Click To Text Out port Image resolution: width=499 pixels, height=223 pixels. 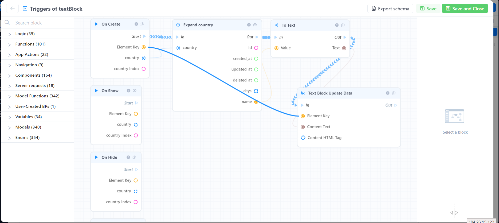(x=345, y=37)
